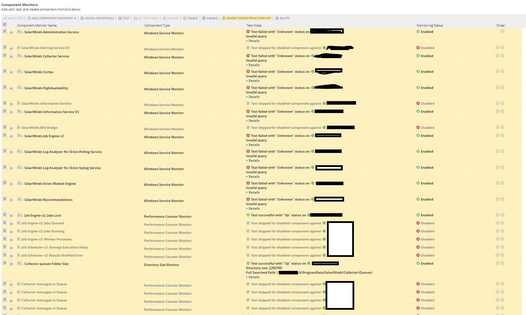526x315 pixels.
Task: Click the Component Monitor Name column header
Action: tap(37, 26)
